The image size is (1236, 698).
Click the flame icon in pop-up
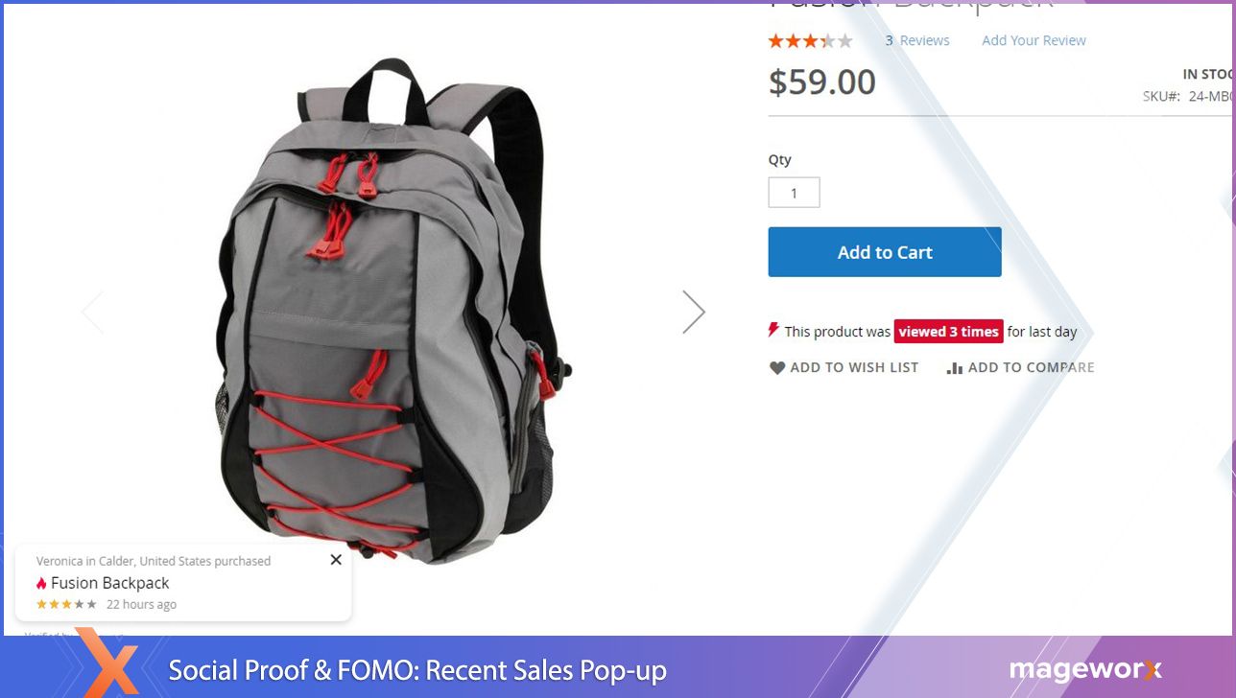pos(41,583)
